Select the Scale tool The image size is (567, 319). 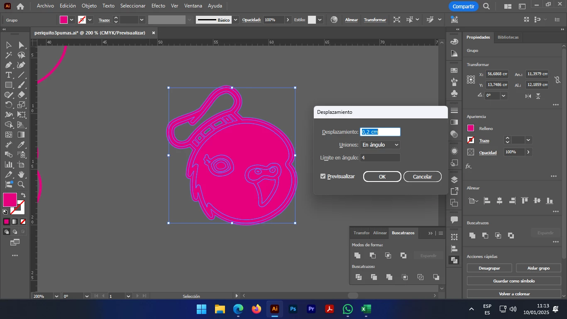(21, 105)
